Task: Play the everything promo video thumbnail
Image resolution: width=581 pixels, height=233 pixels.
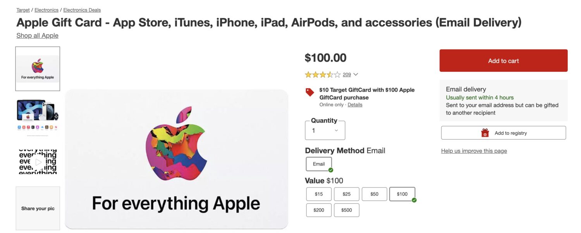Action: [x=37, y=162]
